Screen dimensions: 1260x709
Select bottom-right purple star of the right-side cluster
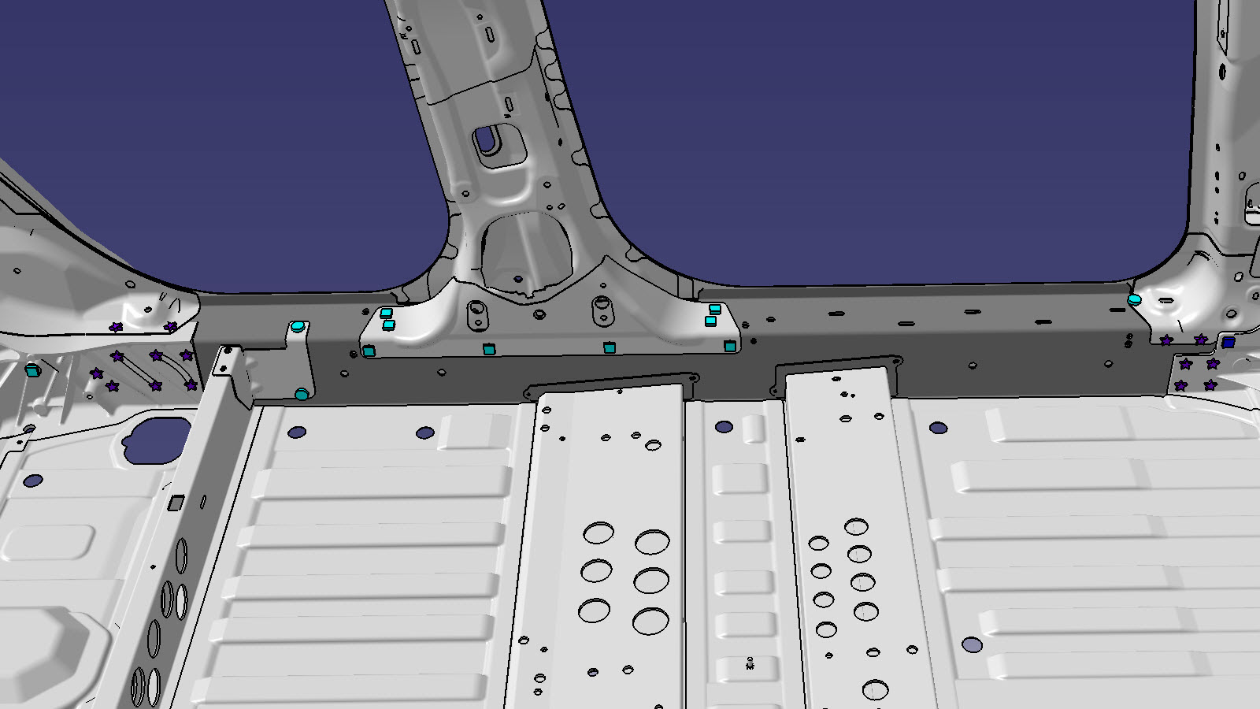click(x=1210, y=385)
